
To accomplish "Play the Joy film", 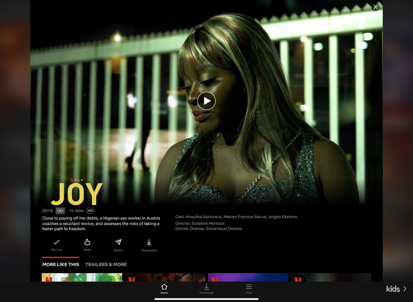I will click(x=206, y=101).
